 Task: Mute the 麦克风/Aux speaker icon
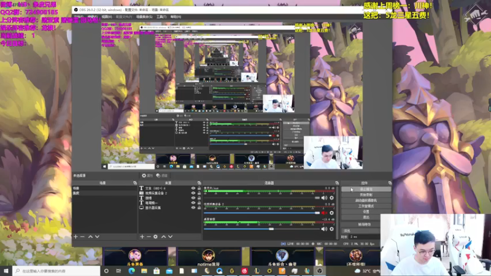(324, 197)
